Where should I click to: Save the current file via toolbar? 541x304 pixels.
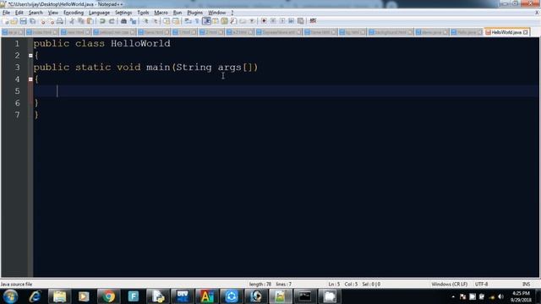coord(23,21)
